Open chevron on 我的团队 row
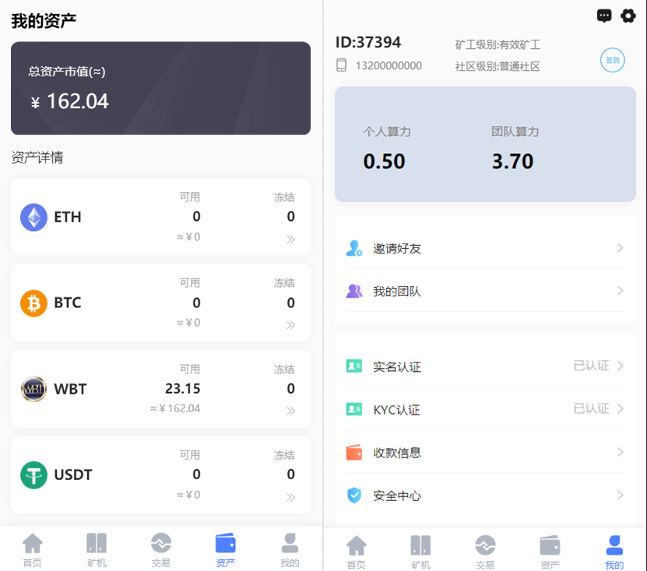This screenshot has height=571, width=647. pos(620,291)
